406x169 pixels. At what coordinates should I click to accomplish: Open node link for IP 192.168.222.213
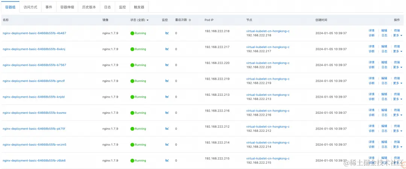click(268, 95)
